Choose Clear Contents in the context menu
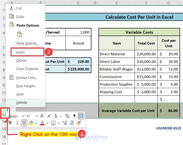This screenshot has width=183, height=145. tap(27, 69)
